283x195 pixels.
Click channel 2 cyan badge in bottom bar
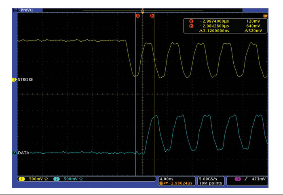[x=57, y=178]
